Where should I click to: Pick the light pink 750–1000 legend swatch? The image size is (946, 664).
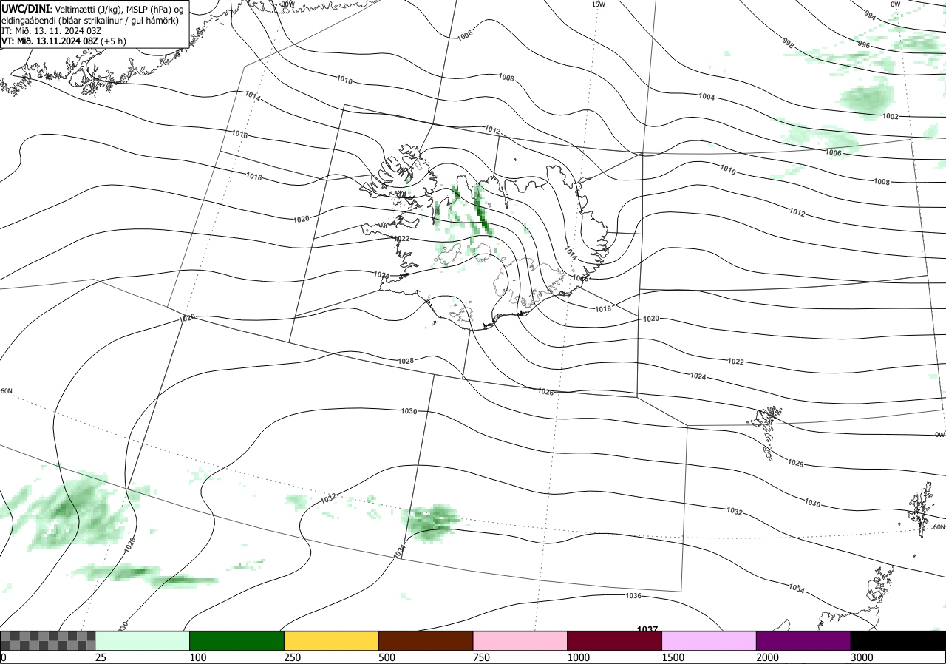[x=520, y=640]
